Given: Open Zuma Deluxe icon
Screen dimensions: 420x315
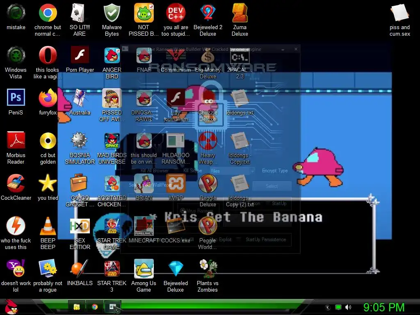Looking at the screenshot, I should click(x=240, y=13).
